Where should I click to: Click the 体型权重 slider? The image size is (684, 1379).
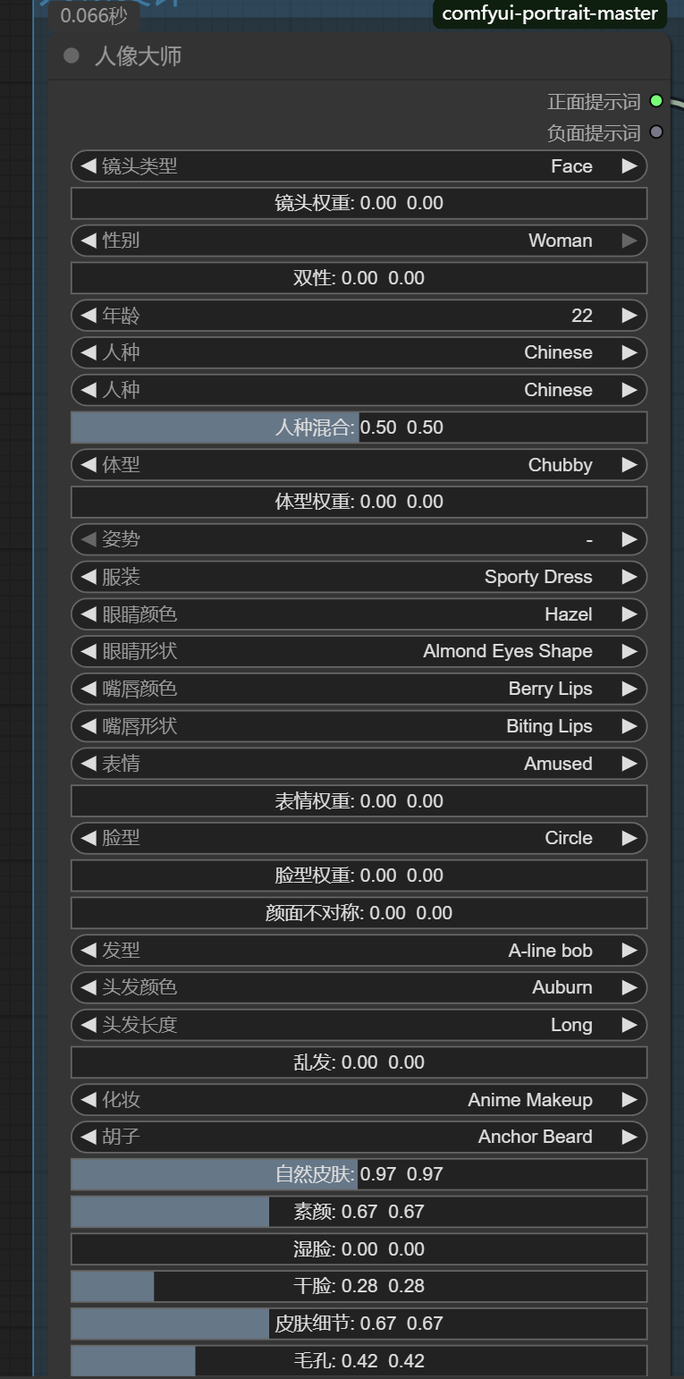359,502
